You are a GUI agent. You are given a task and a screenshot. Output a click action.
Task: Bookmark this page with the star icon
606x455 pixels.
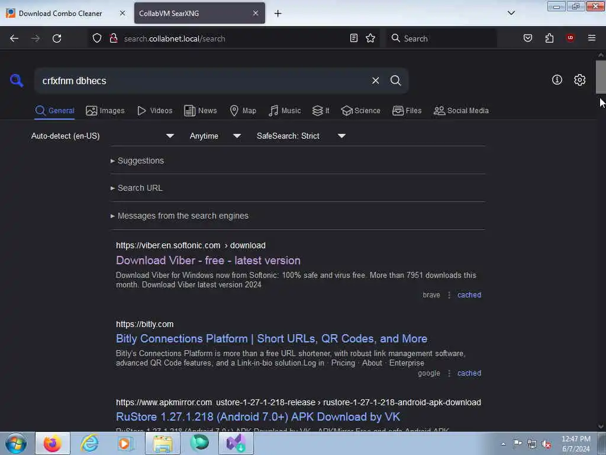tap(370, 38)
